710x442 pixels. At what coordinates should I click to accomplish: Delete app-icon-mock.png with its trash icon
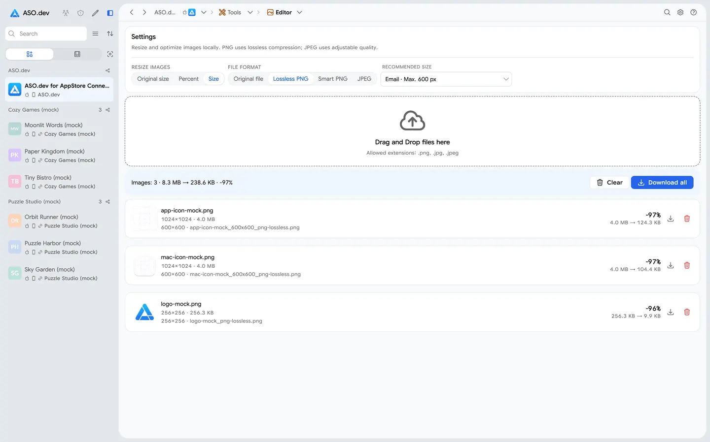687,219
